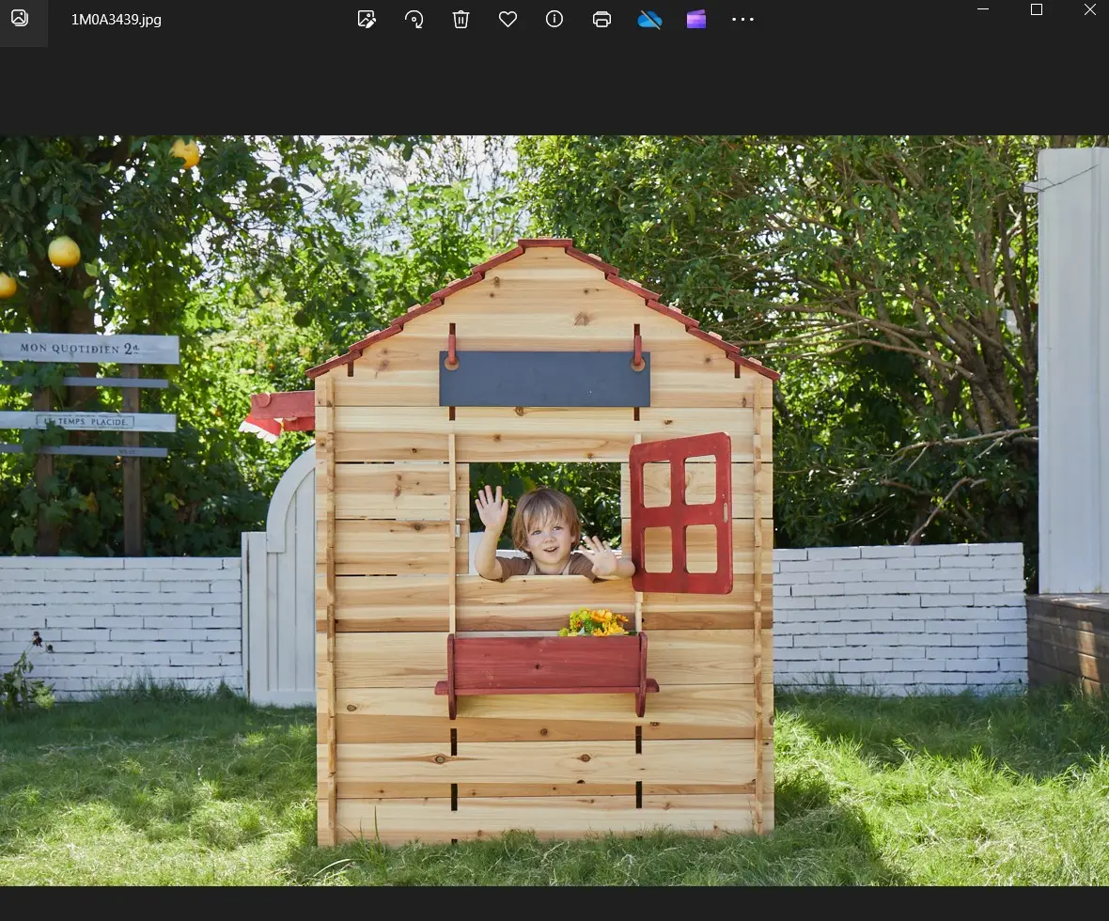
Task: Print the photo using the printer icon
Action: pyautogui.click(x=601, y=19)
